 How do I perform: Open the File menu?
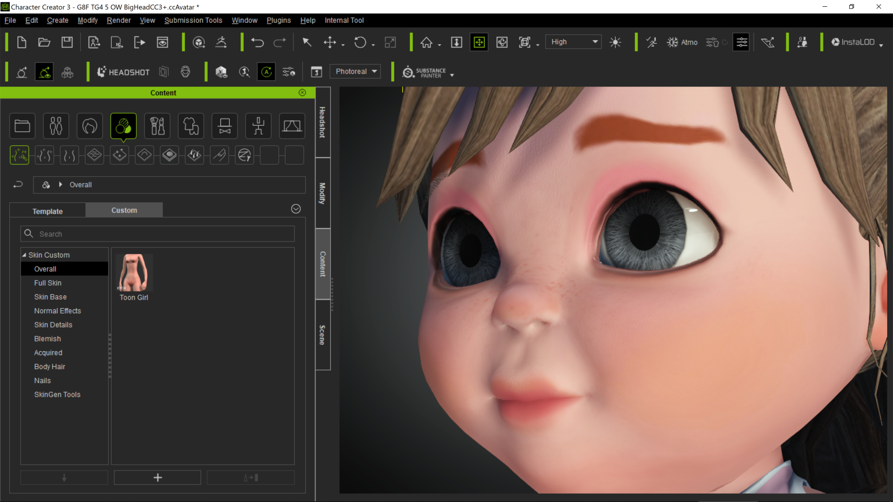10,21
